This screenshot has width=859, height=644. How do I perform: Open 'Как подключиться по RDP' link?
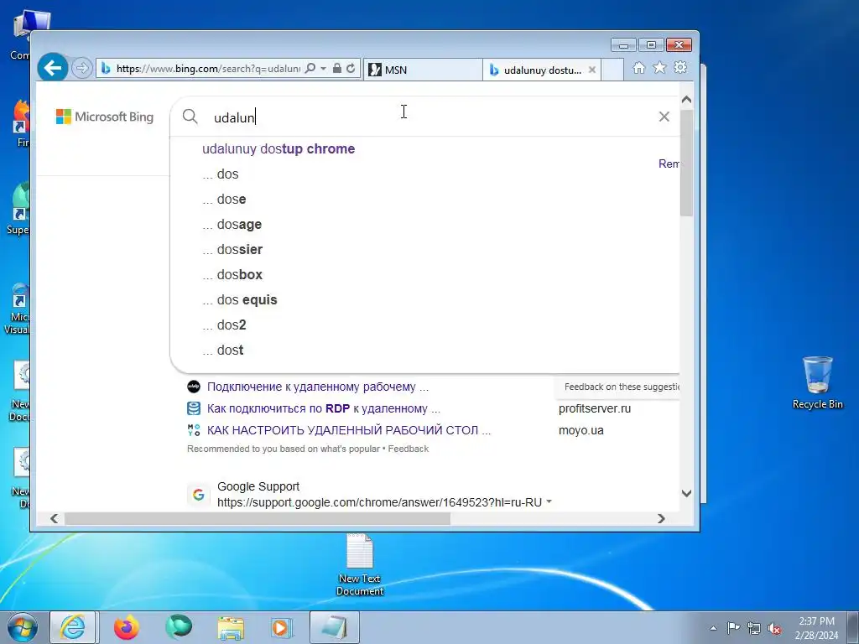point(323,408)
